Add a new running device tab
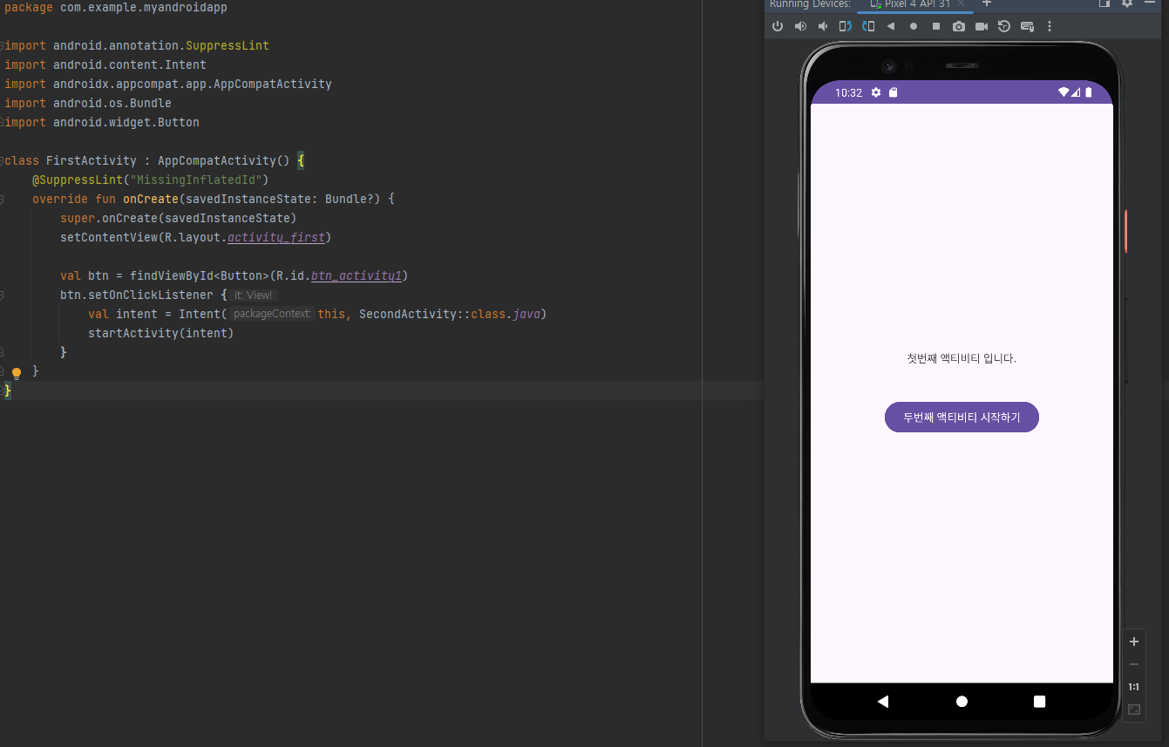The height and width of the screenshot is (747, 1169). tap(987, 3)
